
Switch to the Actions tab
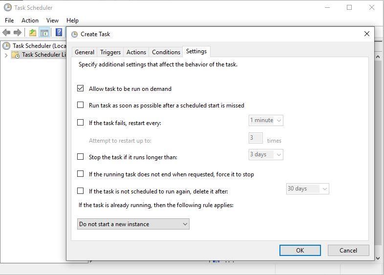[x=136, y=52]
